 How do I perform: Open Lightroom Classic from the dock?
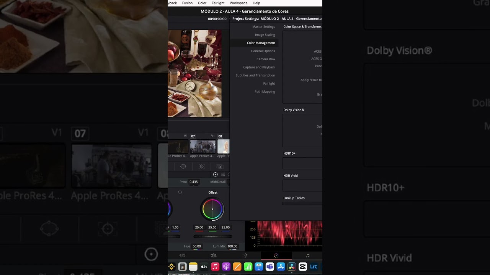coord(314,267)
